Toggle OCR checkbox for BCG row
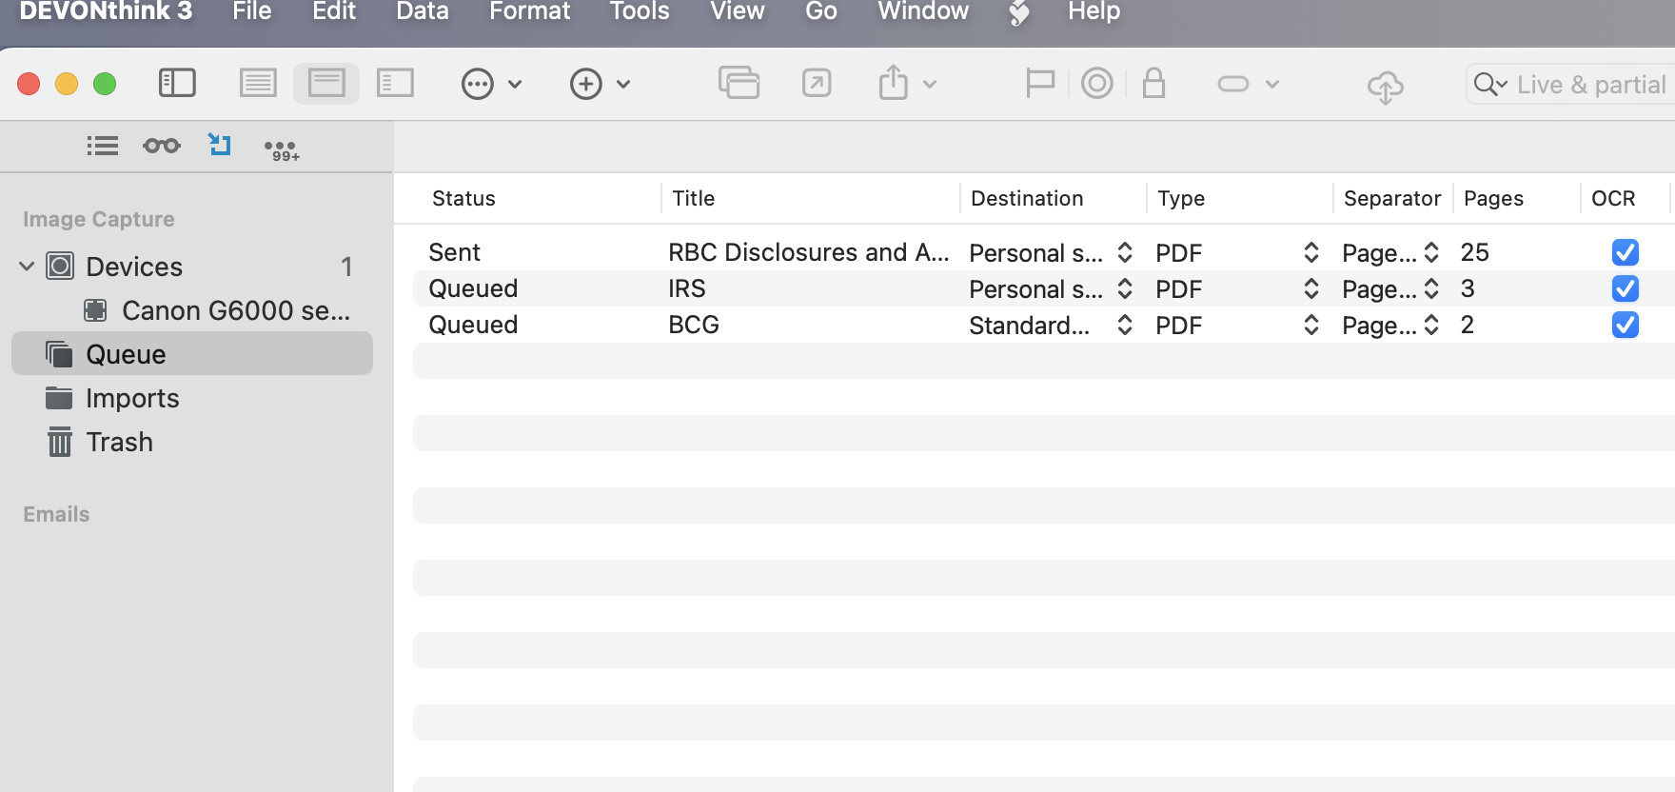 (1625, 325)
